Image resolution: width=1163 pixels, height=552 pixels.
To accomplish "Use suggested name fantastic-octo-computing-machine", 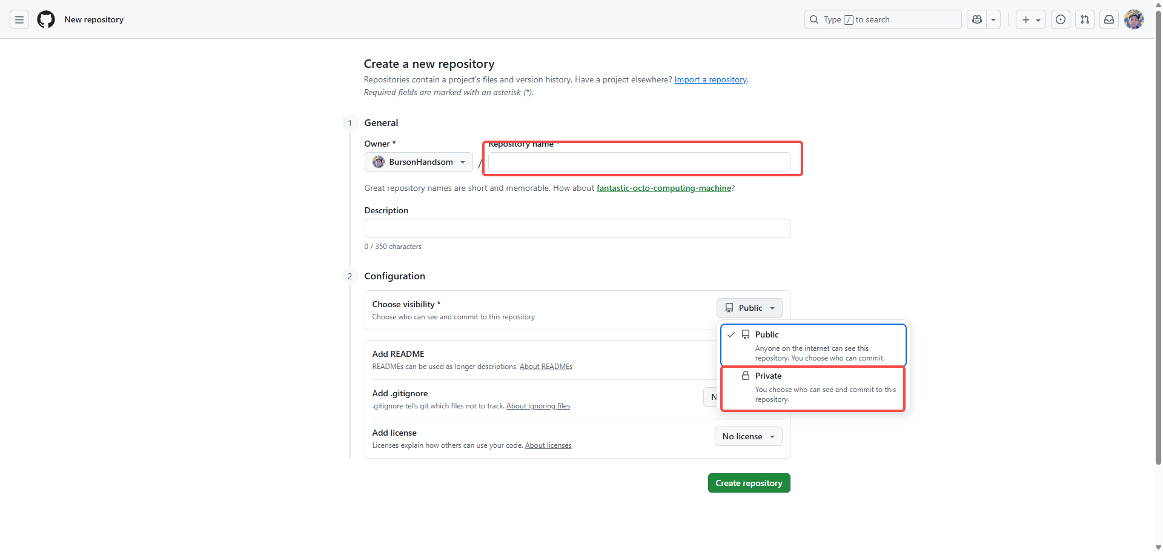I will click(664, 188).
